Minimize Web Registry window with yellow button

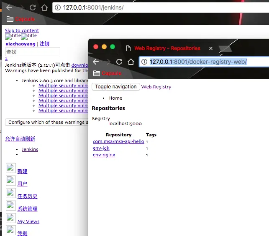pyautogui.click(x=104, y=47)
